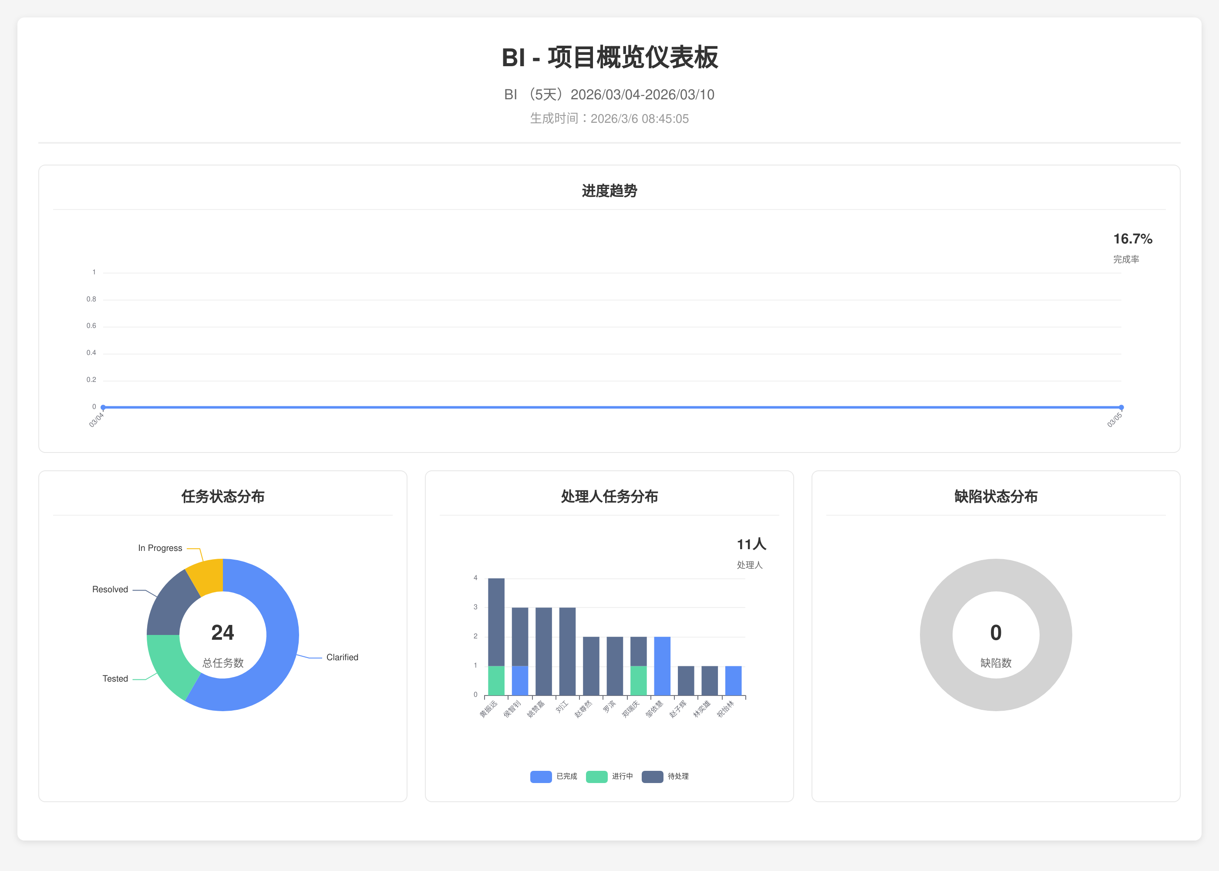This screenshot has height=871, width=1219.
Task: Click the green Tested donut slice
Action: [x=171, y=664]
